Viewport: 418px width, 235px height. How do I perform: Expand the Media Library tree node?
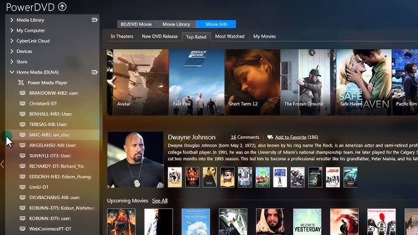pos(12,19)
